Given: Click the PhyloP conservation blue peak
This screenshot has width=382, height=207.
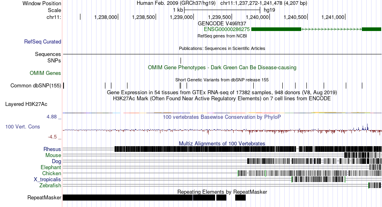Looking at the screenshot, I should pyautogui.click(x=368, y=127).
